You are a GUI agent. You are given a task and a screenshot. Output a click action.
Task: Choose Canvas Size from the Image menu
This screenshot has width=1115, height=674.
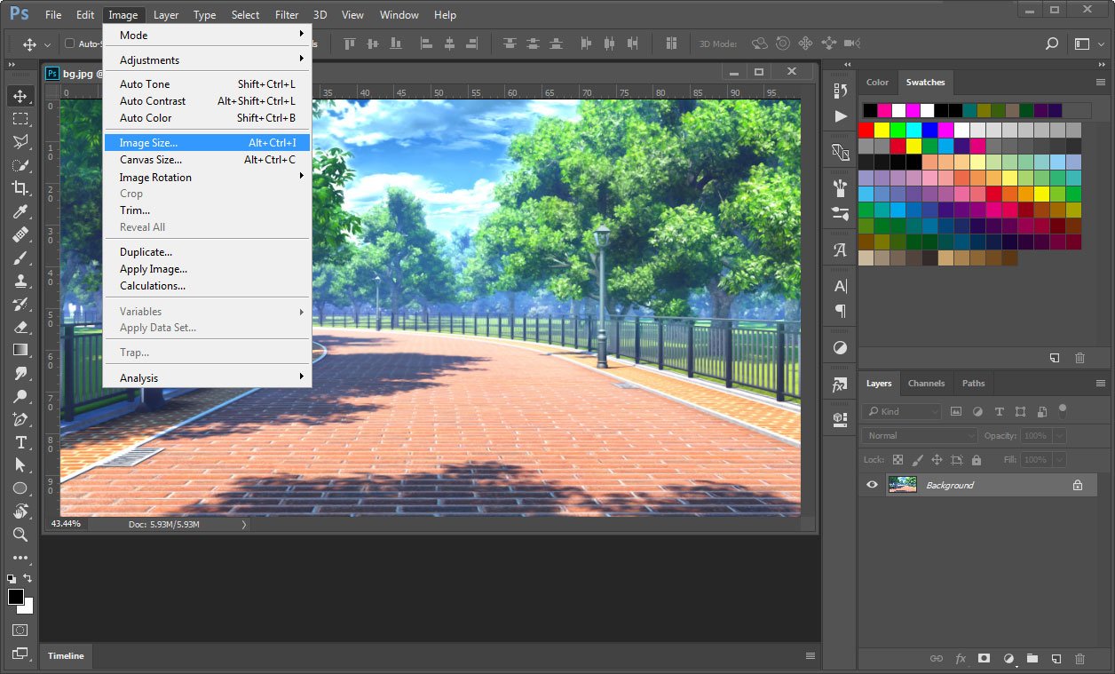(207, 160)
